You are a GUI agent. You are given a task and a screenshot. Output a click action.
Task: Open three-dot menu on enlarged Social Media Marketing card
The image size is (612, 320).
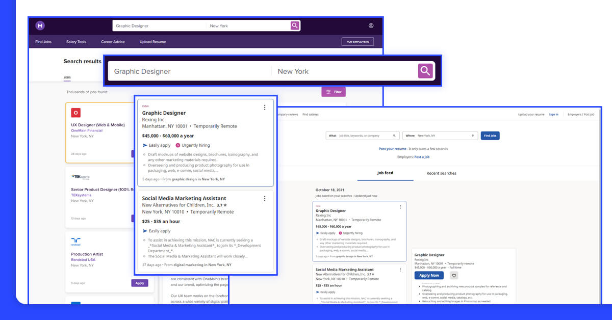point(264,199)
